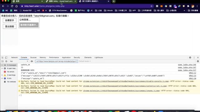Open the 心理成長 bookmarks folder
200x112 pixels.
point(171,11)
